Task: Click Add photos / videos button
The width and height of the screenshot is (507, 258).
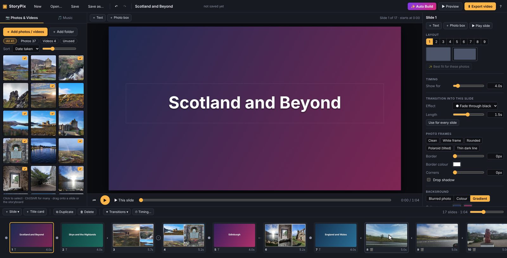Action: tap(25, 32)
